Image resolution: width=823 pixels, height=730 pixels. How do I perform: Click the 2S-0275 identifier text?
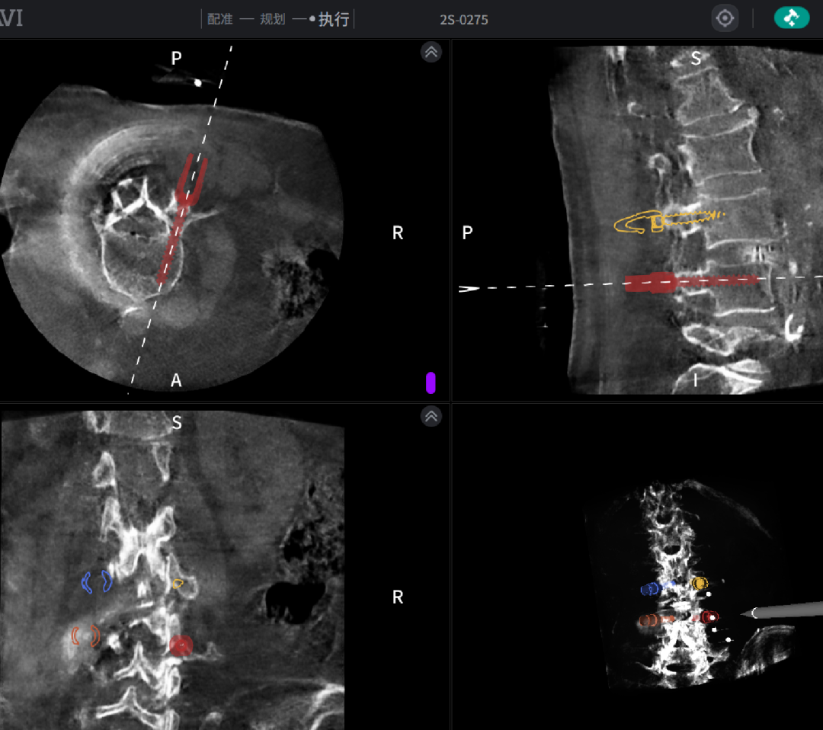464,20
